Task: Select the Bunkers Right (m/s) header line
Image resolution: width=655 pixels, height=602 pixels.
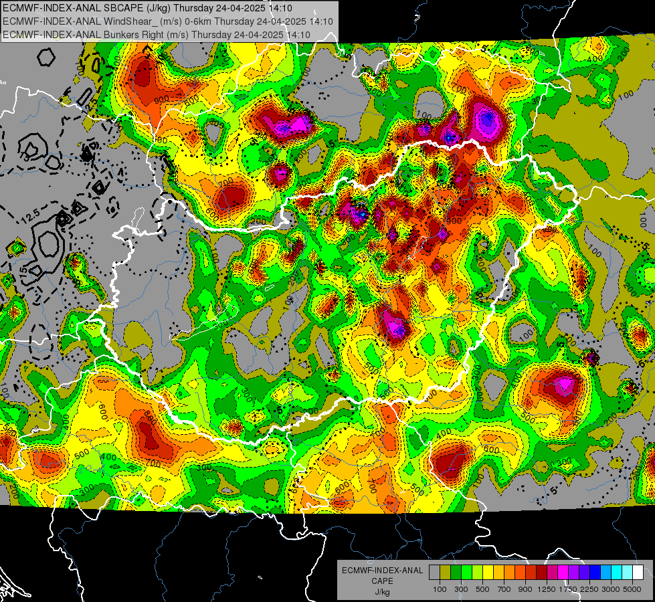Action: 157,34
